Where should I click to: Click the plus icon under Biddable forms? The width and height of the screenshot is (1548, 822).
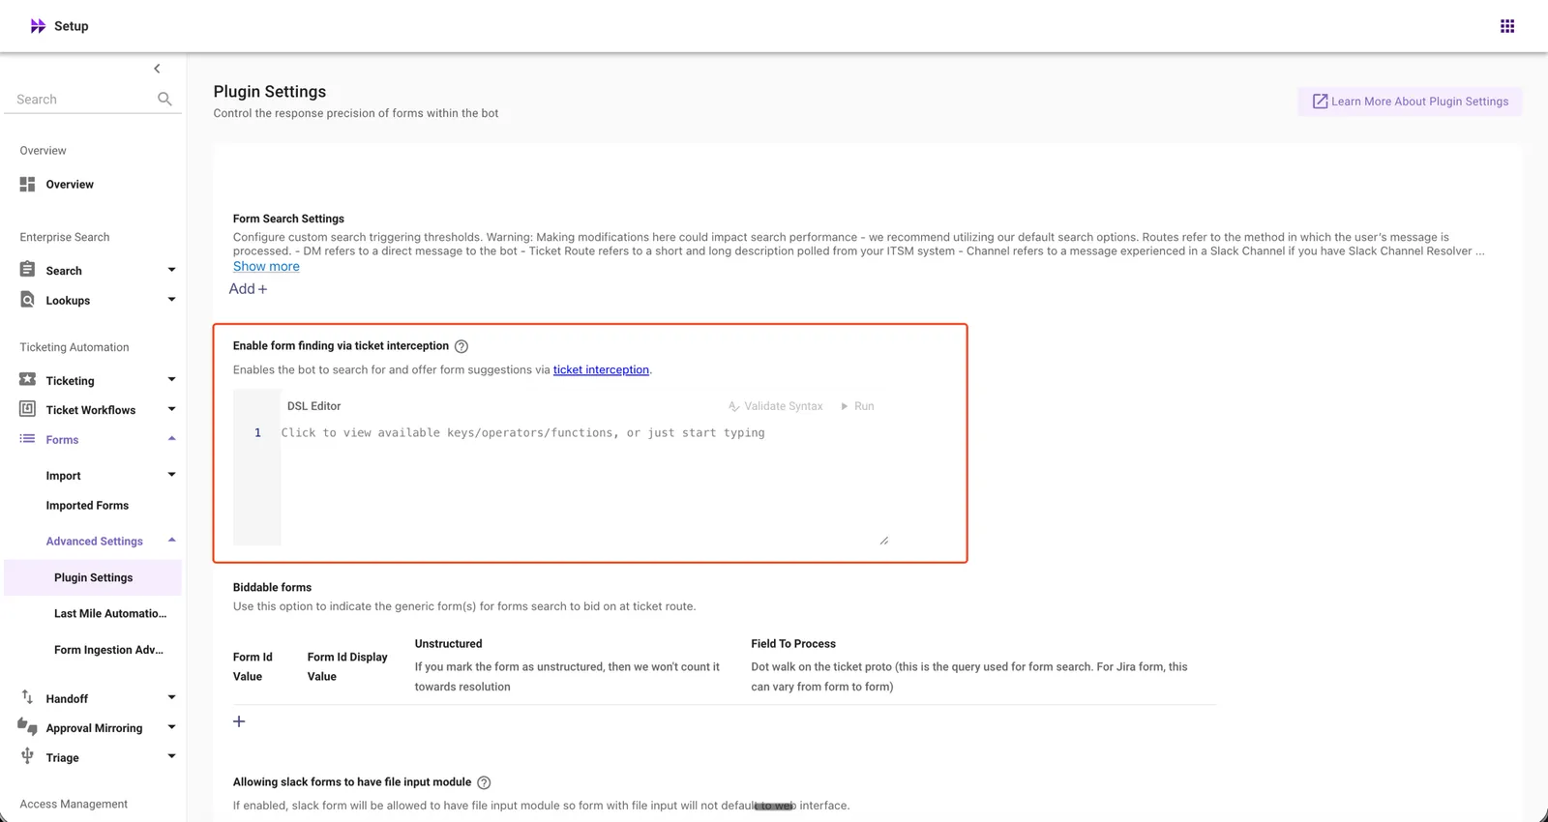tap(239, 721)
